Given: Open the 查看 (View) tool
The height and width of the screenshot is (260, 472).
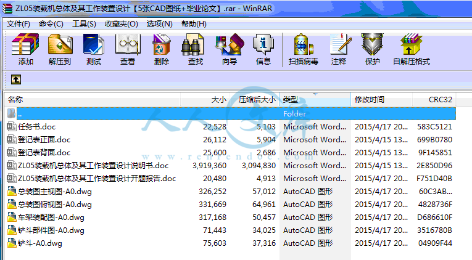Looking at the screenshot, I should (x=128, y=44).
